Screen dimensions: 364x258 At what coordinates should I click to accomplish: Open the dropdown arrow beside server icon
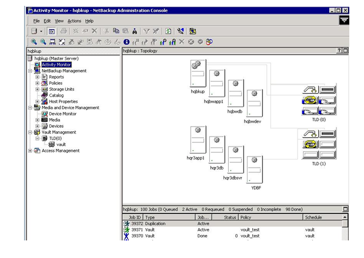pyautogui.click(x=41, y=31)
